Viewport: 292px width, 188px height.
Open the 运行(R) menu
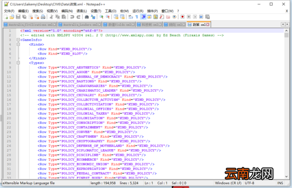click(138, 11)
